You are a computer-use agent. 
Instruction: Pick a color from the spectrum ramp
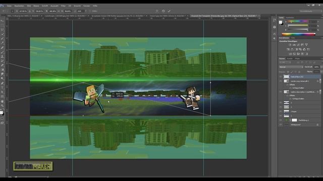click(x=298, y=34)
